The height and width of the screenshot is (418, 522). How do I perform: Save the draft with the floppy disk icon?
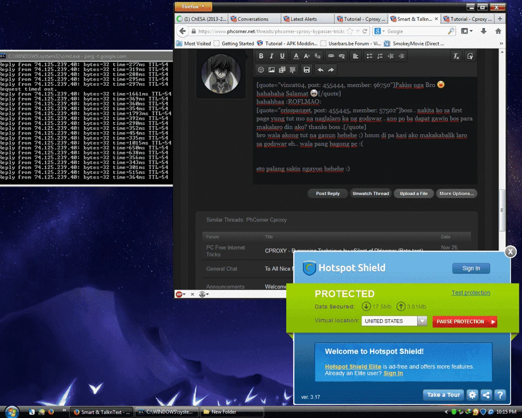[307, 70]
